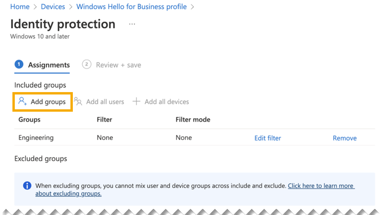Open the ellipsis more options menu
Viewport: 381px width, 215px height.
132,24
